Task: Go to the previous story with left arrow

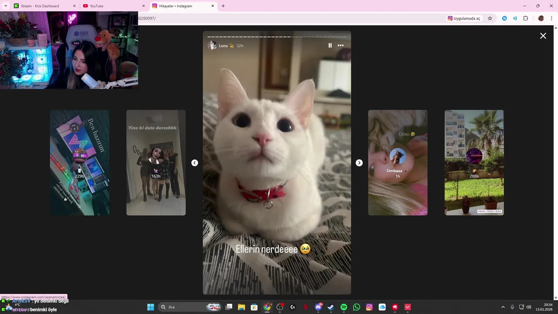Action: pos(195,163)
